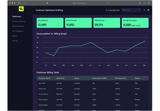Reload the page with refresh icon
160x111 pixels.
pyautogui.click(x=108, y=3)
